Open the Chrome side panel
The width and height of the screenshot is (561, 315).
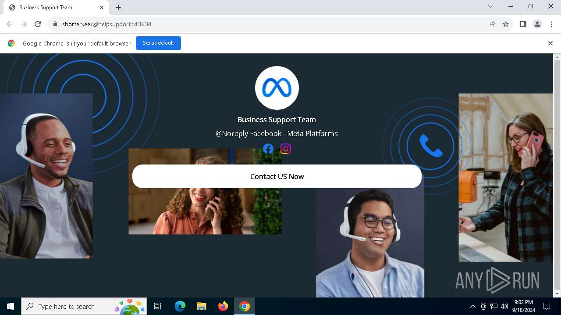click(523, 24)
